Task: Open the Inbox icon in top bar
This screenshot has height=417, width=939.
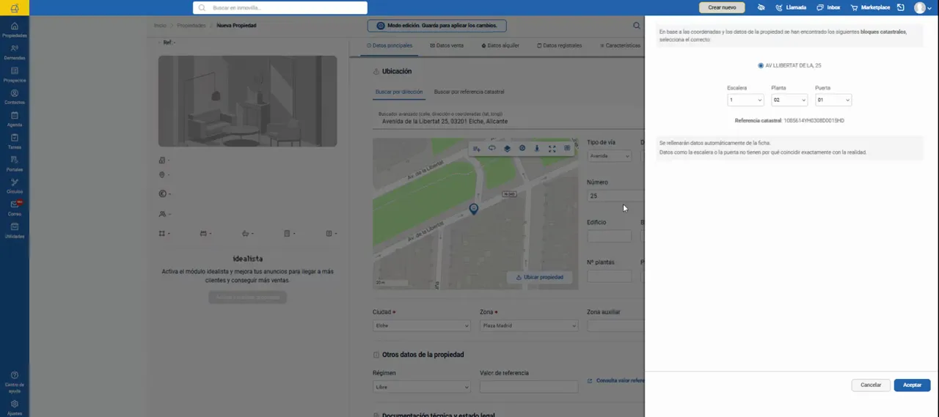Action: pyautogui.click(x=819, y=7)
